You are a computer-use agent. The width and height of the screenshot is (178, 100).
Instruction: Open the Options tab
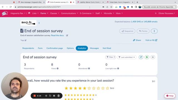pos(70,48)
